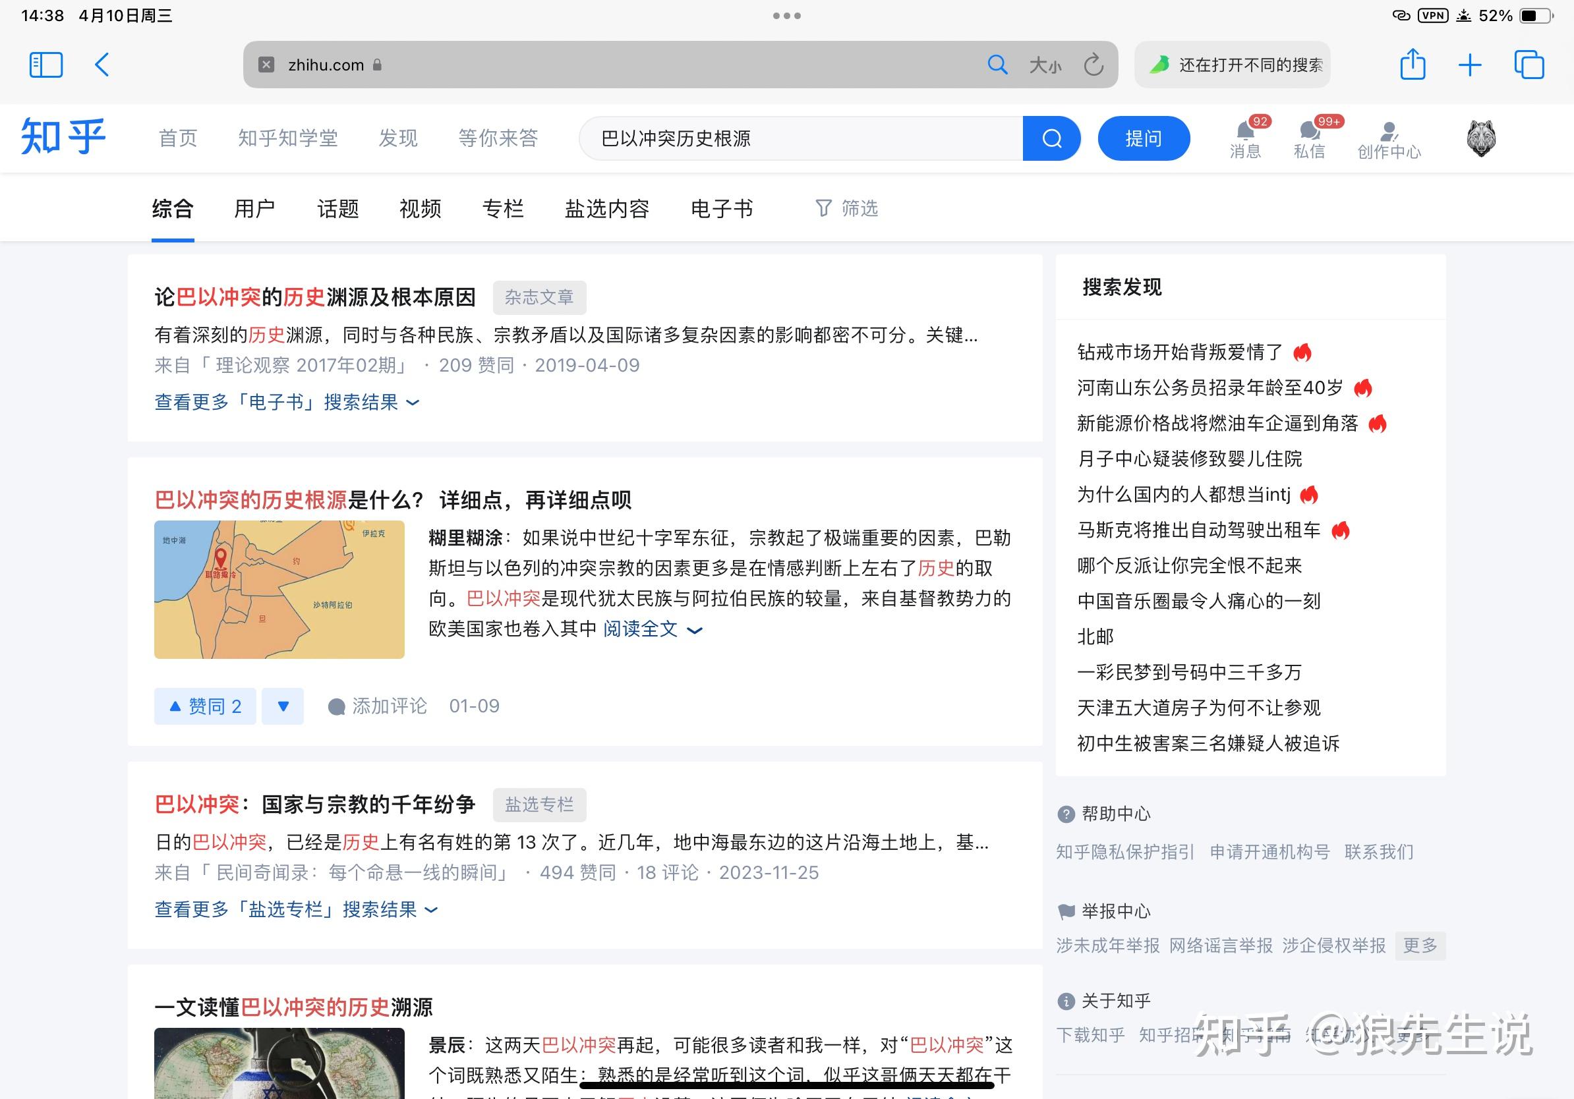
Task: Upvote with 赞同 2 button
Action: pos(205,706)
